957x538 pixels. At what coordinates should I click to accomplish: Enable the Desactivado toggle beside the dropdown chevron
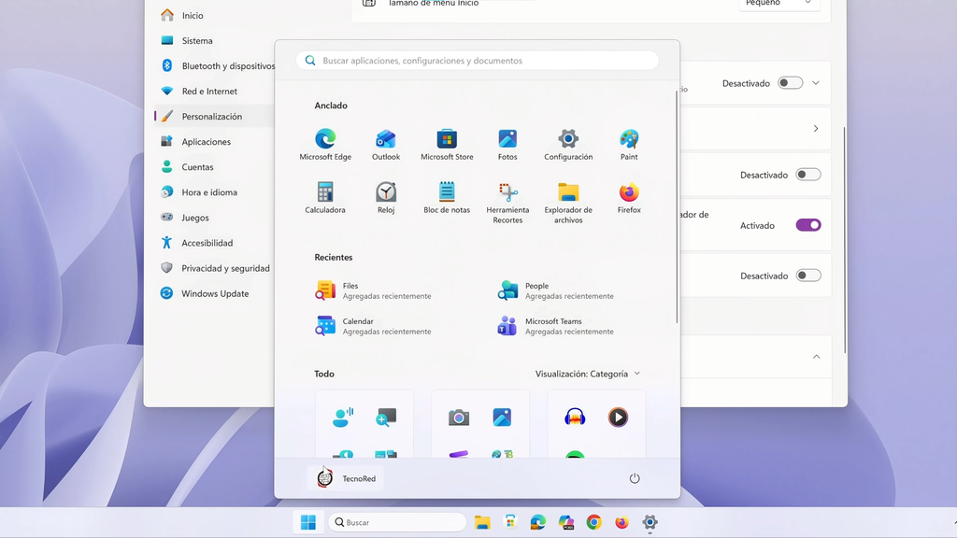(790, 83)
